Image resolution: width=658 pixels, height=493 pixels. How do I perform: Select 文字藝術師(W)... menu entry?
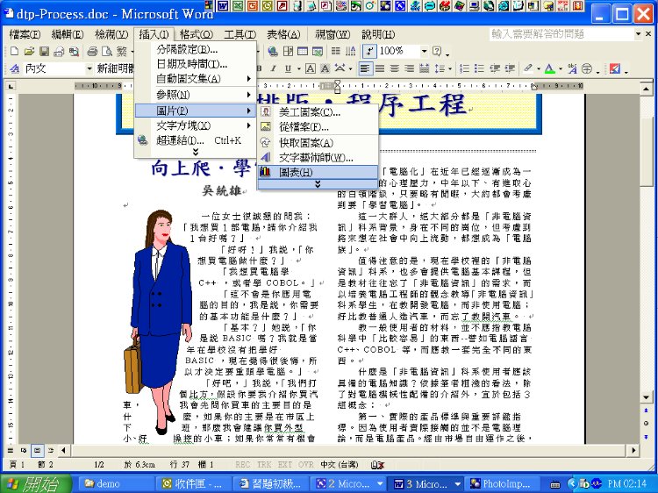click(x=318, y=158)
